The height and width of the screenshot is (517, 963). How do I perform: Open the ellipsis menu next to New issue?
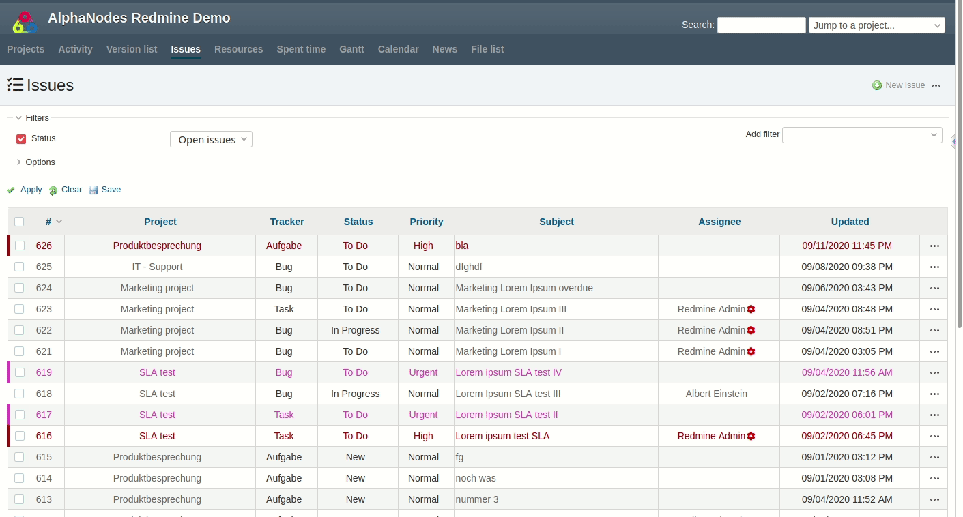936,85
